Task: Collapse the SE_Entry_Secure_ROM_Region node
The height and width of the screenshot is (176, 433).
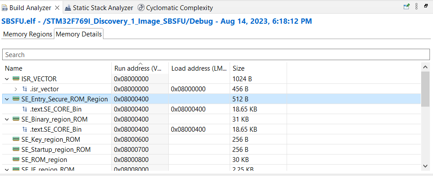Action: (x=7, y=99)
